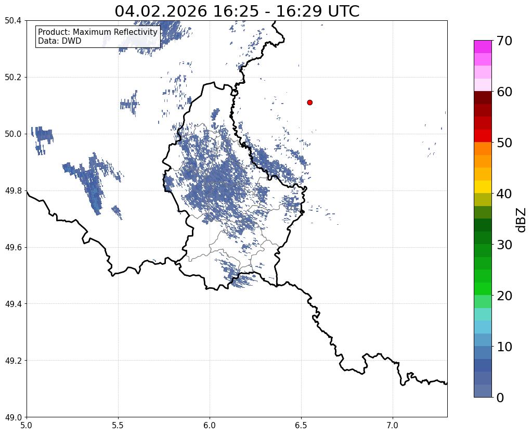The width and height of the screenshot is (532, 434).
Task: Click the 60 dBZ colorbar tick label
Action: [504, 92]
